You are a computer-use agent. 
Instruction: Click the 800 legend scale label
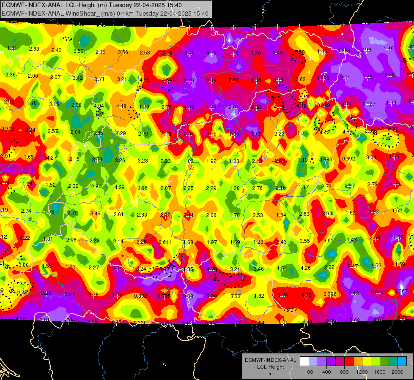[344, 372]
